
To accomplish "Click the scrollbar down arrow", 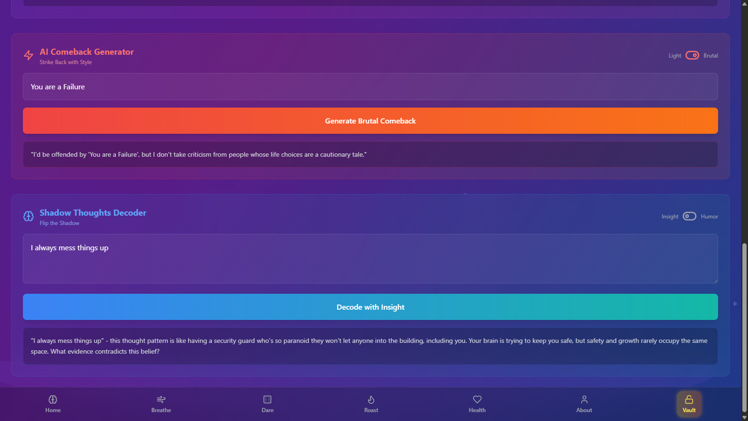I will pos(744,417).
